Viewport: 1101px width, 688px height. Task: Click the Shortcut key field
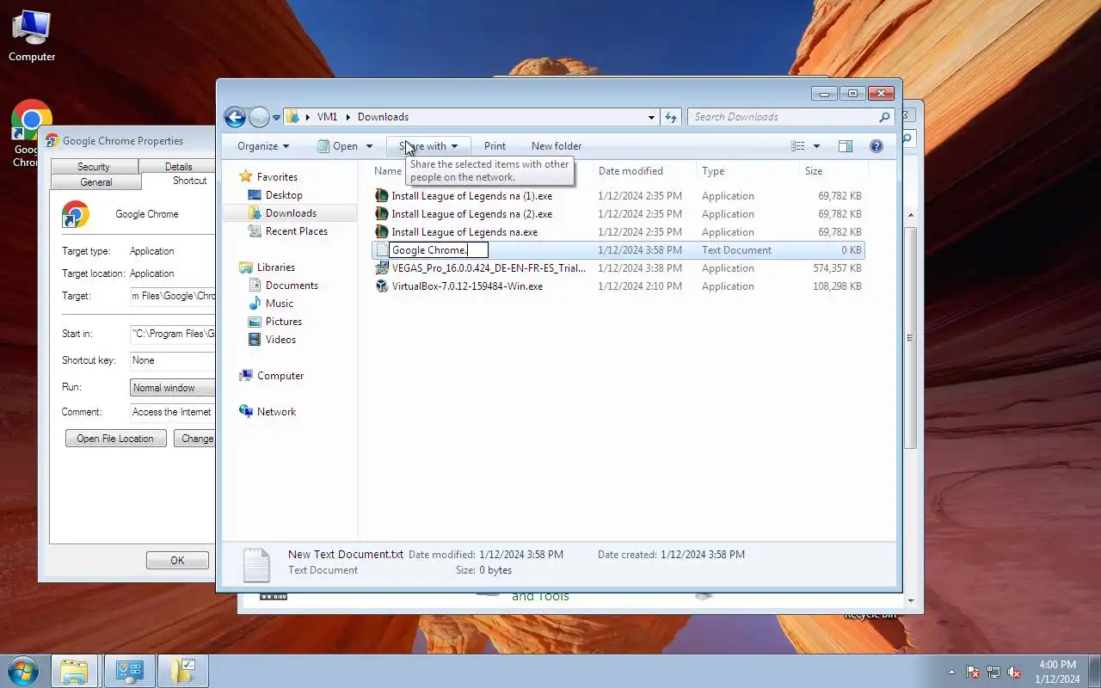point(172,360)
